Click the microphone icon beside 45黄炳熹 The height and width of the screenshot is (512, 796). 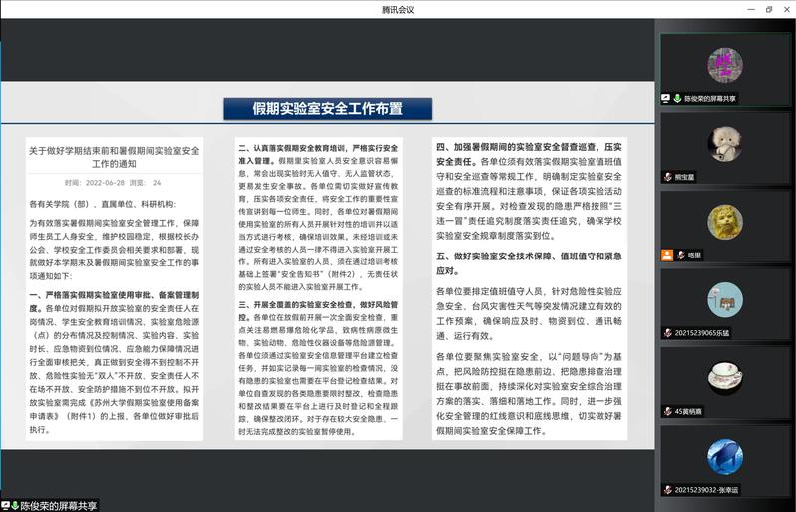(667, 410)
